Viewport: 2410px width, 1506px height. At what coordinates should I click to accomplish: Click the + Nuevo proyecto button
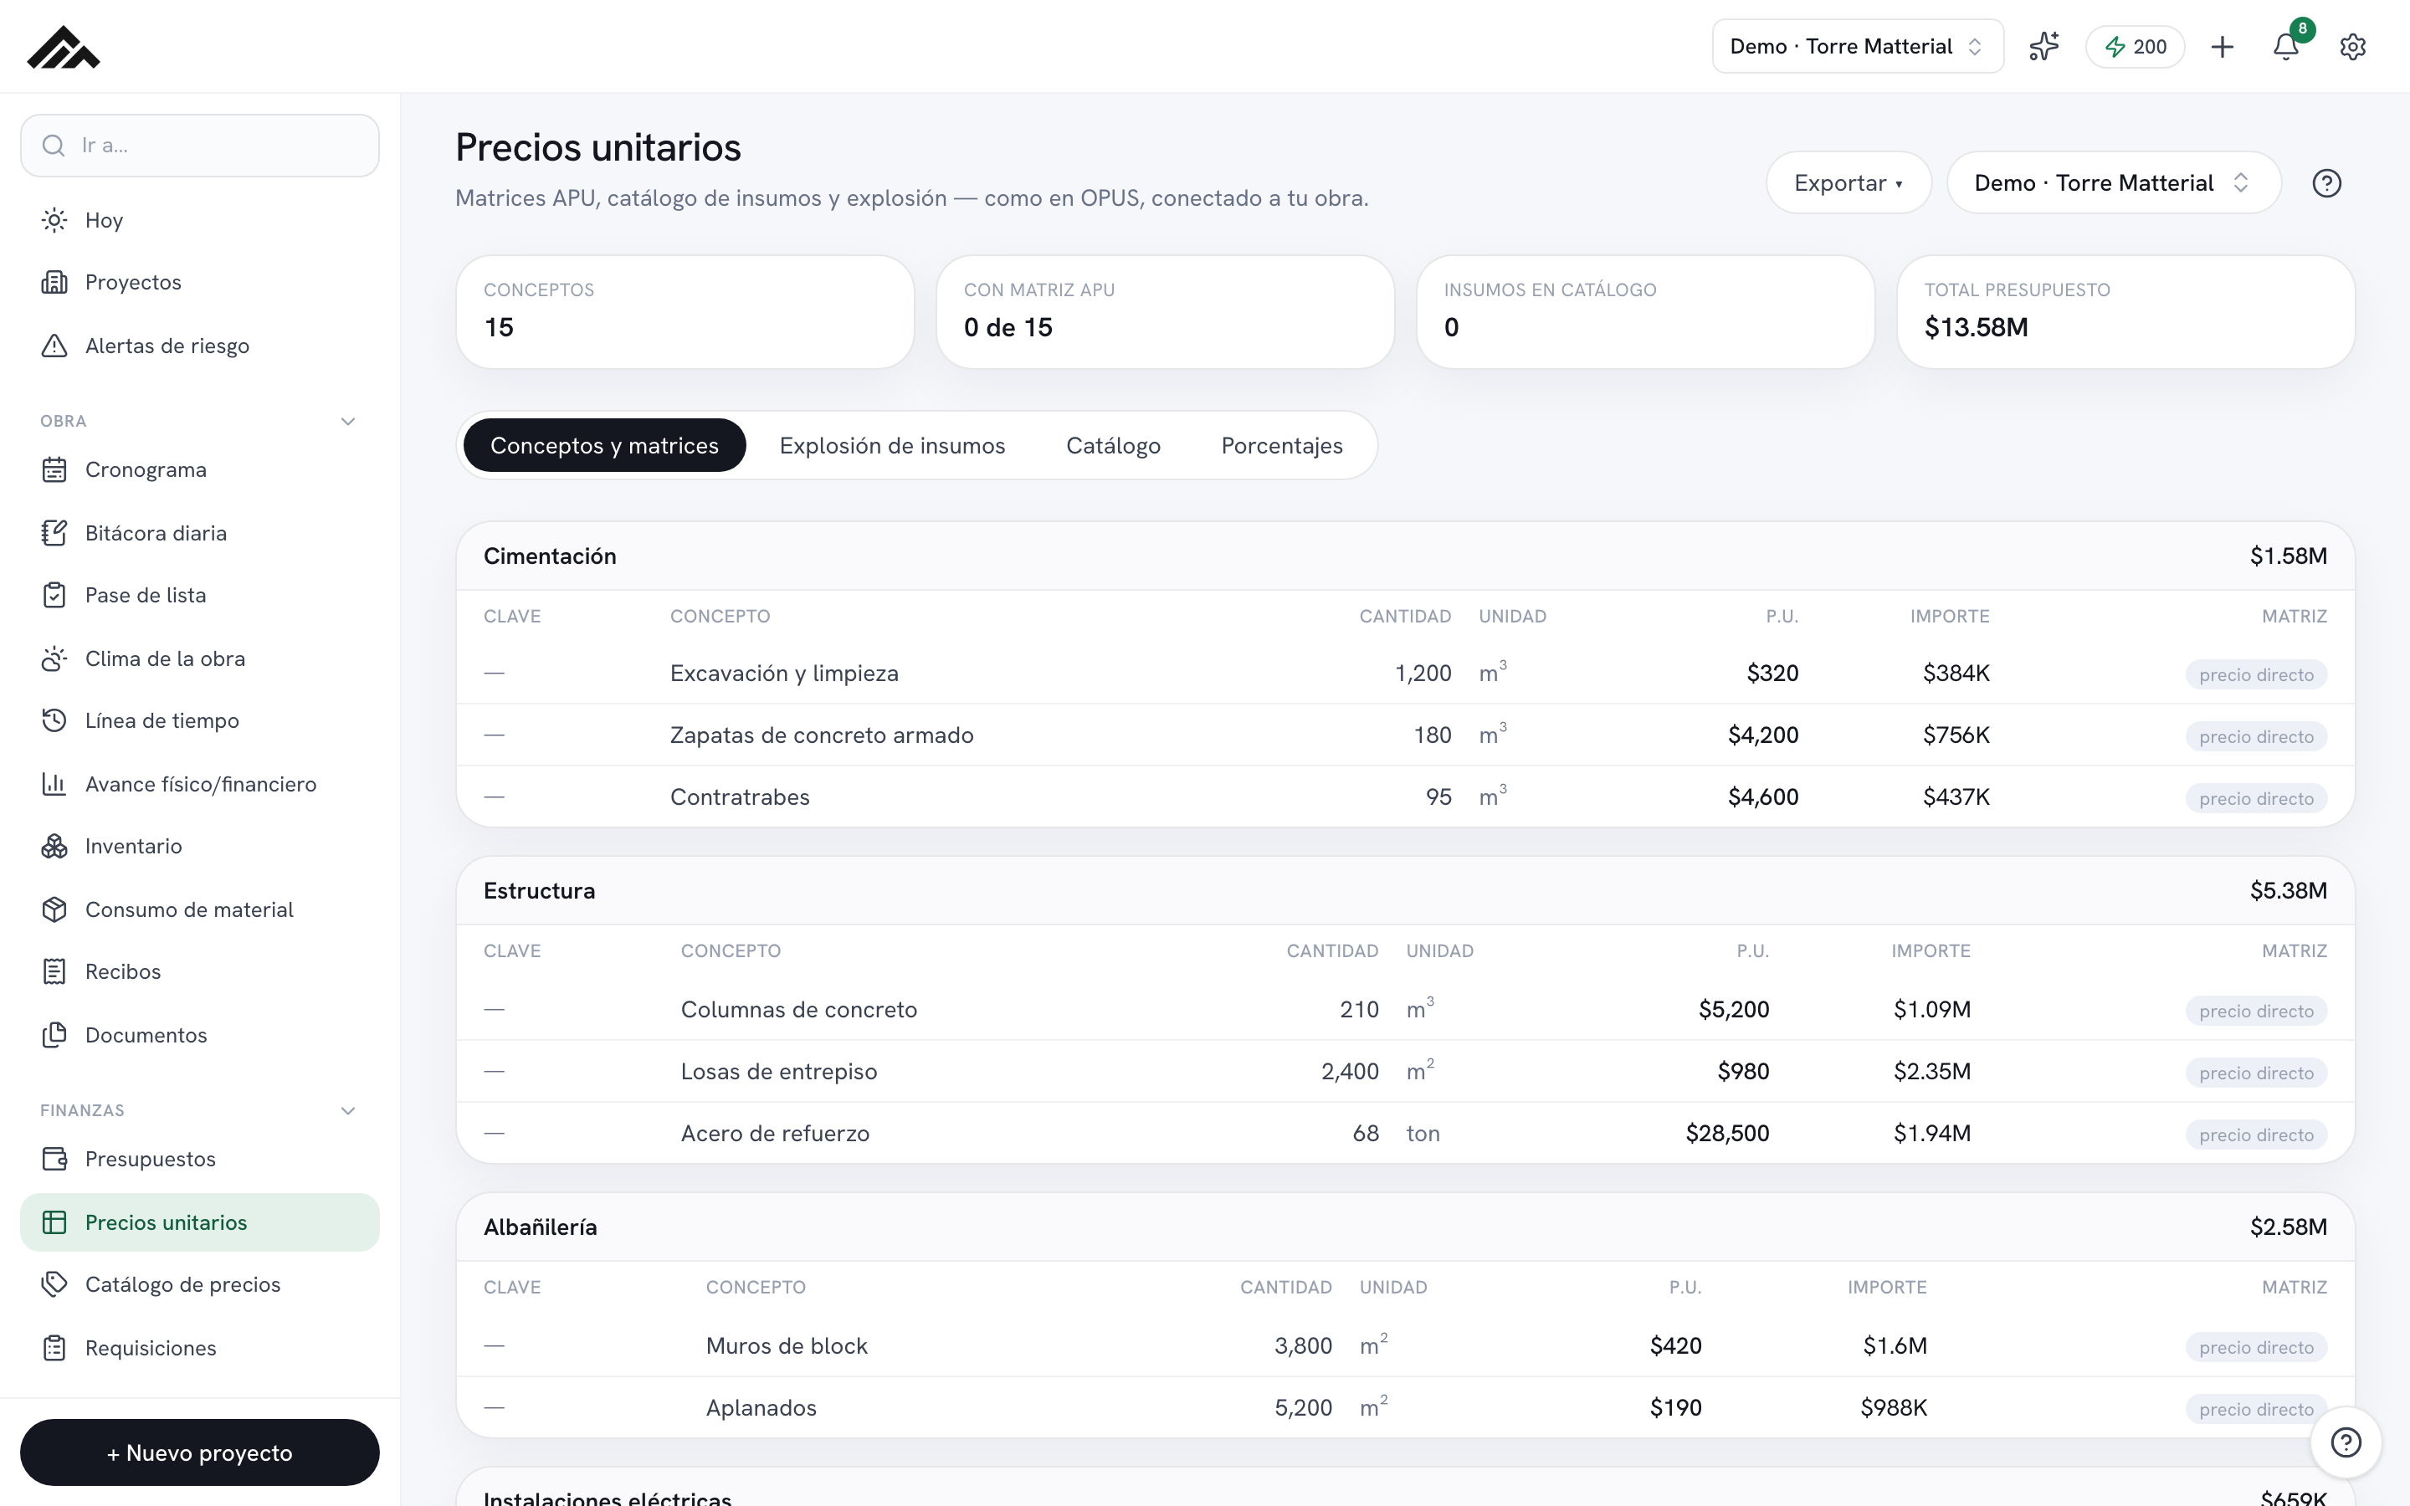pos(199,1452)
